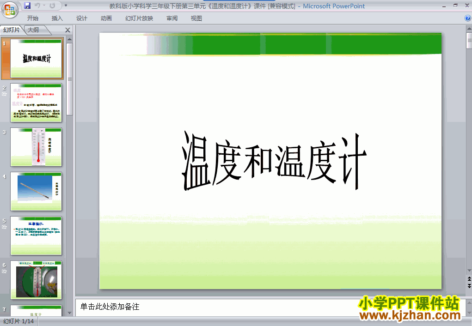
Task: Click main slide area scrollbar up arrow
Action: (469, 29)
